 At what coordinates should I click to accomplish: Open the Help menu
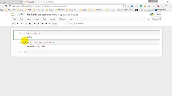(70, 19)
